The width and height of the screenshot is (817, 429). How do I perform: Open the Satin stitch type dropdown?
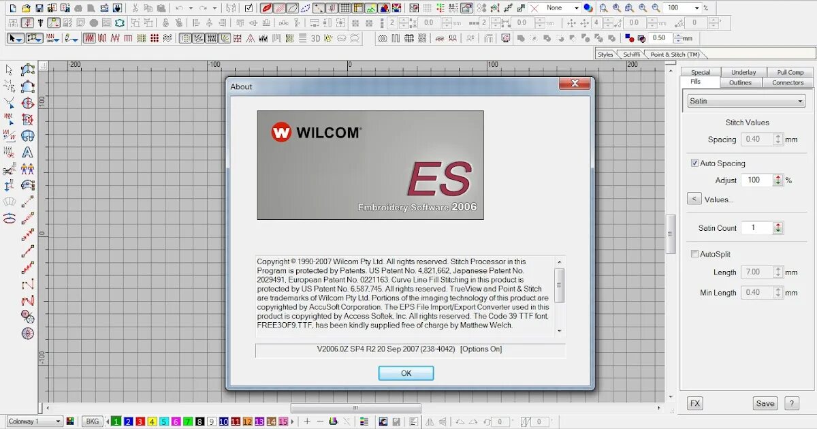click(x=746, y=101)
